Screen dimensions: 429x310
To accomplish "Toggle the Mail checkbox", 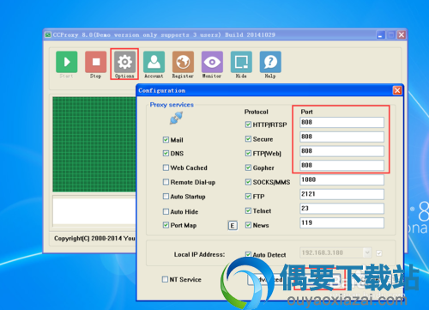I will pyautogui.click(x=166, y=140).
